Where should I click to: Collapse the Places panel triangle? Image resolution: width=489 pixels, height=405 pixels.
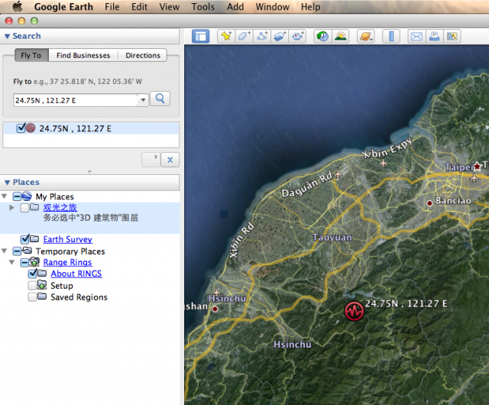7,183
